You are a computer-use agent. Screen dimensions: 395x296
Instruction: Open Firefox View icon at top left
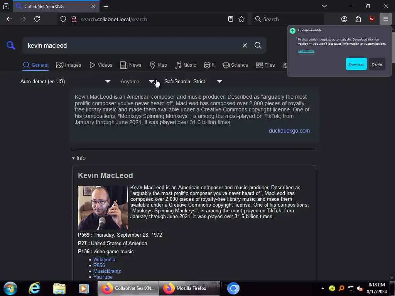6,6
